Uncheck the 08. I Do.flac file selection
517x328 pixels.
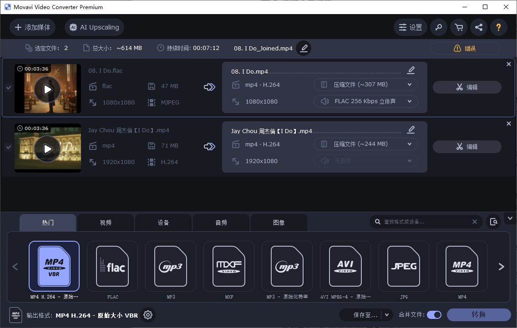click(x=8, y=88)
